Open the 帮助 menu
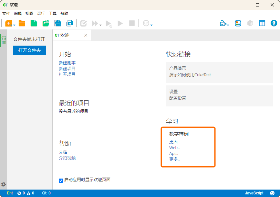This screenshot has height=197, width=280. (x=64, y=13)
